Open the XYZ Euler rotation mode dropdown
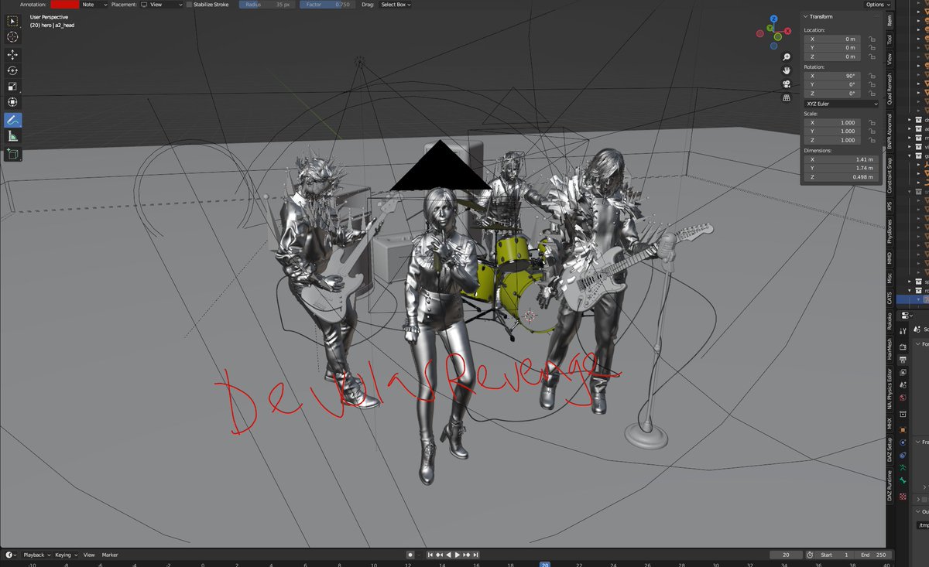The height and width of the screenshot is (567, 929). 842,104
